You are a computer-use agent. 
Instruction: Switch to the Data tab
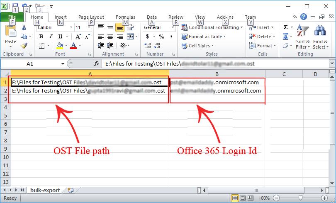(152, 17)
